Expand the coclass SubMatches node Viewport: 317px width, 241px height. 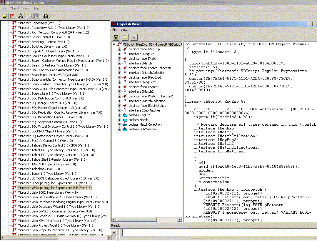pyautogui.click(x=120, y=129)
